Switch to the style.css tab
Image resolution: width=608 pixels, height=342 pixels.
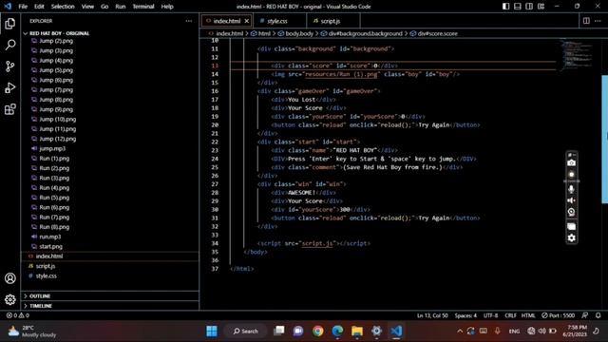pos(277,21)
